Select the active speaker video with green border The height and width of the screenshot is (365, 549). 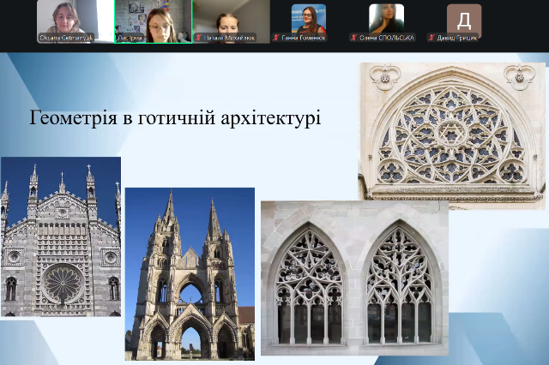[154, 21]
